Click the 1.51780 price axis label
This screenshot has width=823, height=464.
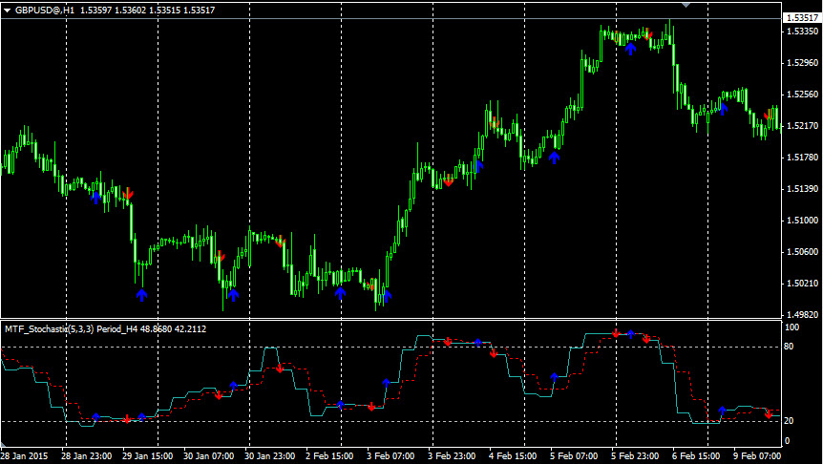(802, 158)
